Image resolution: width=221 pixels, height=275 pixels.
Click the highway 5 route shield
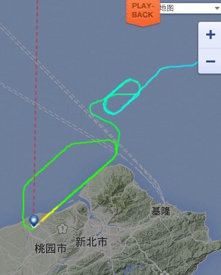point(164,273)
